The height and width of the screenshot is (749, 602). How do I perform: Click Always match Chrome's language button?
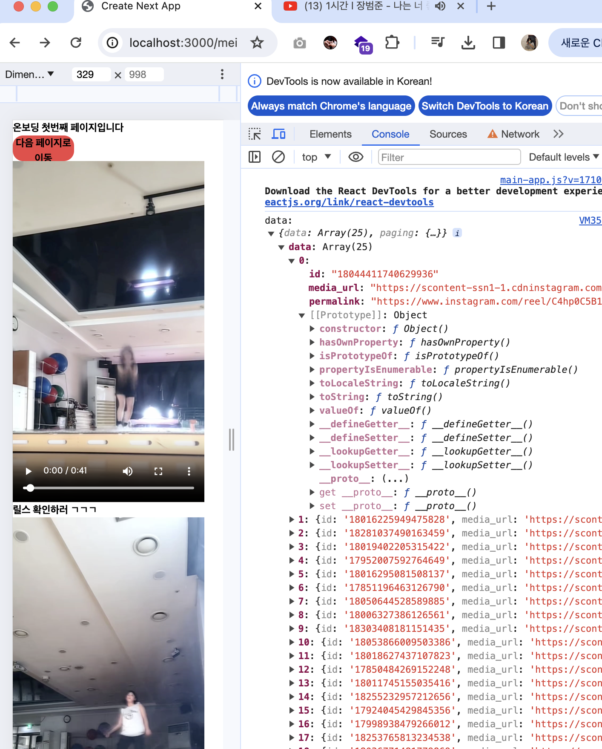tap(331, 106)
